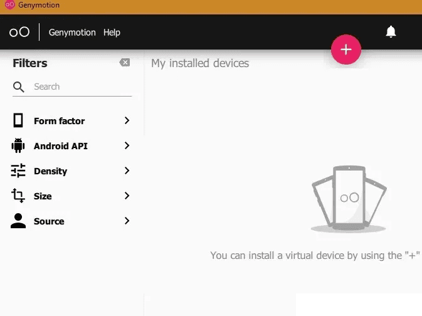Select the Android API filter label
The image size is (422, 316).
coord(61,146)
